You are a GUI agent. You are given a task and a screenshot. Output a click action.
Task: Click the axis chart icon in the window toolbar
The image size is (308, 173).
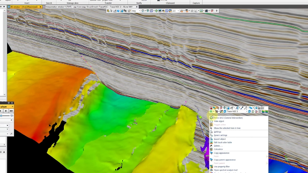point(196,11)
